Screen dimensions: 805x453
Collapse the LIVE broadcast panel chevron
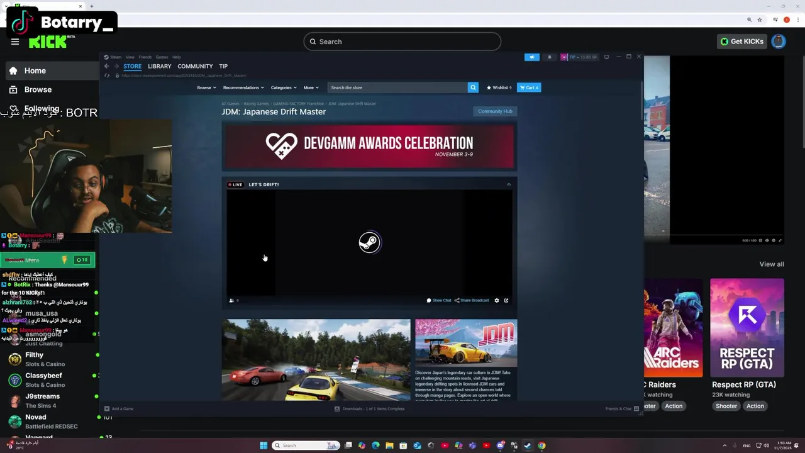click(x=509, y=184)
